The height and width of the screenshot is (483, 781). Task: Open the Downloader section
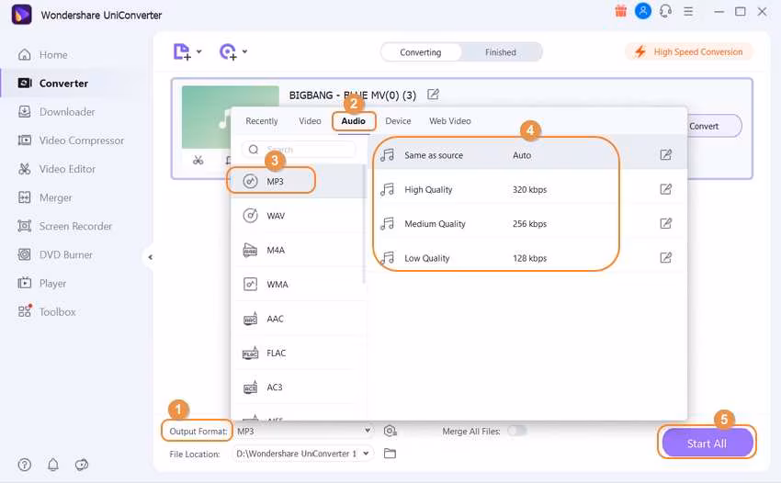click(x=56, y=112)
